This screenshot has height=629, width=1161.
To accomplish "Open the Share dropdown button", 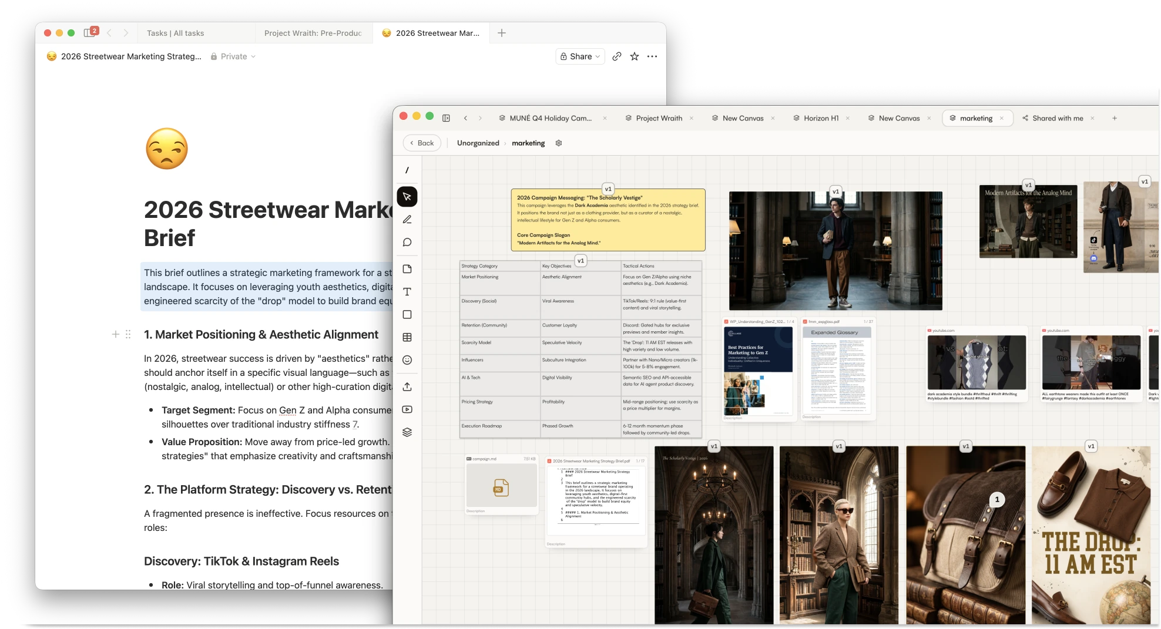I will [580, 56].
